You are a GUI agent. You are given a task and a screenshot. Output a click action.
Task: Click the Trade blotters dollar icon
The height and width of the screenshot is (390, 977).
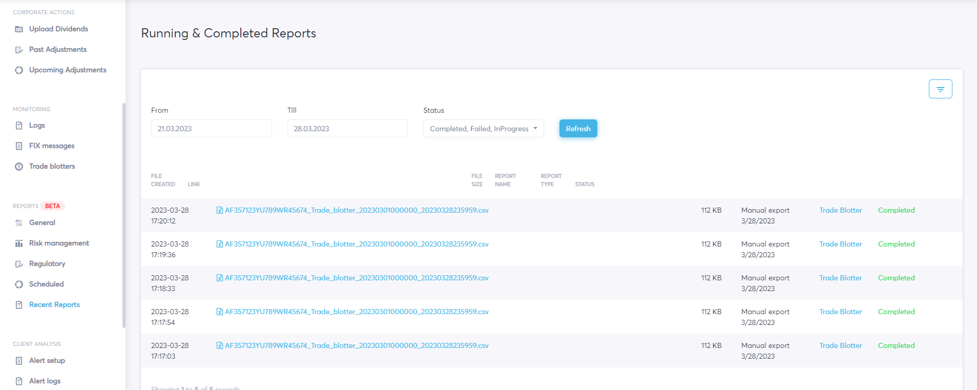19,167
